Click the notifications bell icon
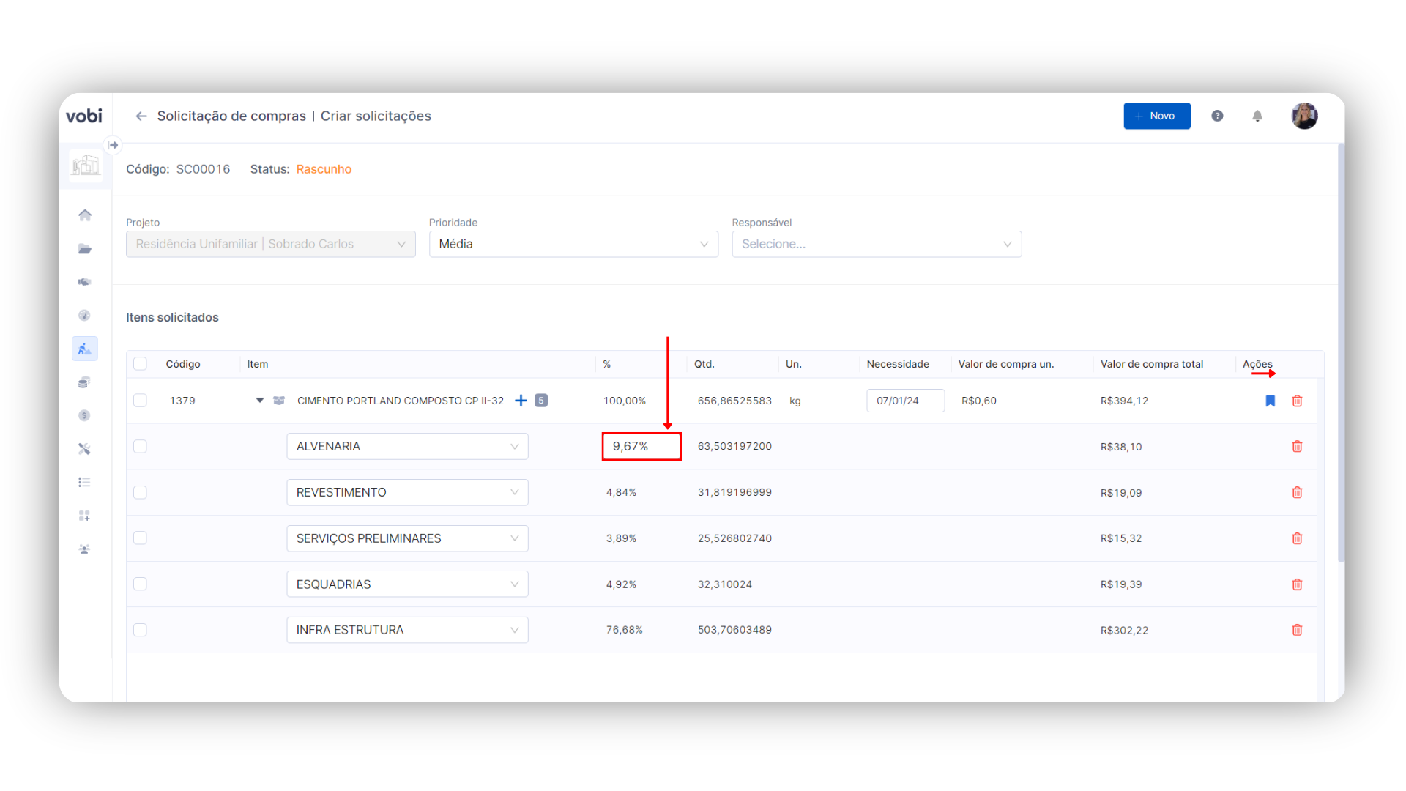 [1257, 116]
